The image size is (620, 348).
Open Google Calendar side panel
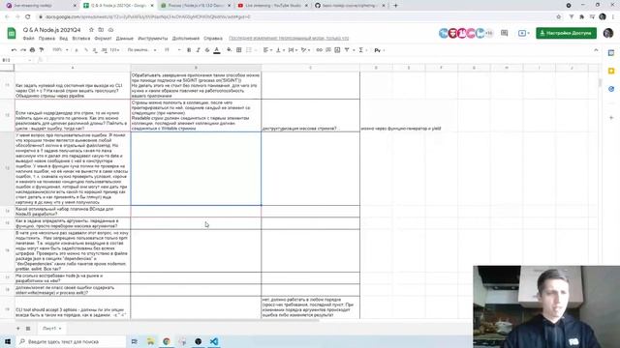pos(611,53)
